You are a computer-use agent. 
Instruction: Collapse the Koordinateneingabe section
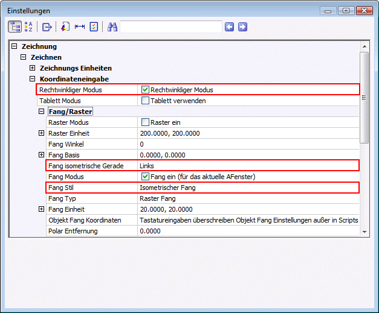tap(33, 79)
